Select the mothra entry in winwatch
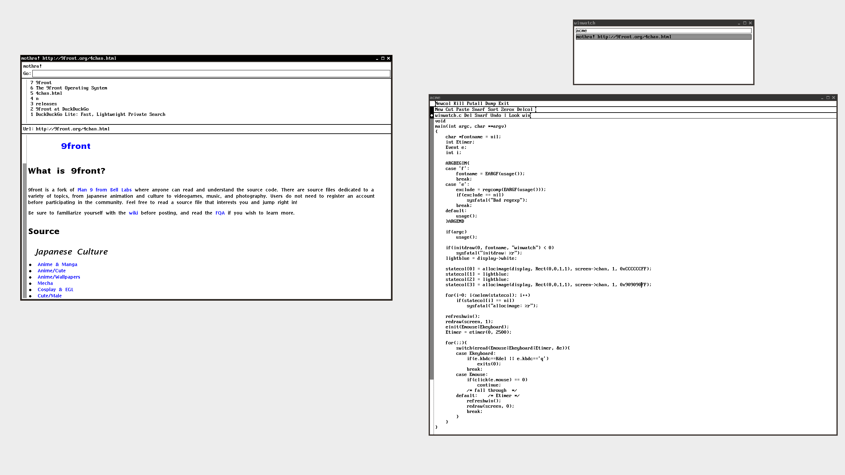The image size is (845, 475). [x=663, y=37]
